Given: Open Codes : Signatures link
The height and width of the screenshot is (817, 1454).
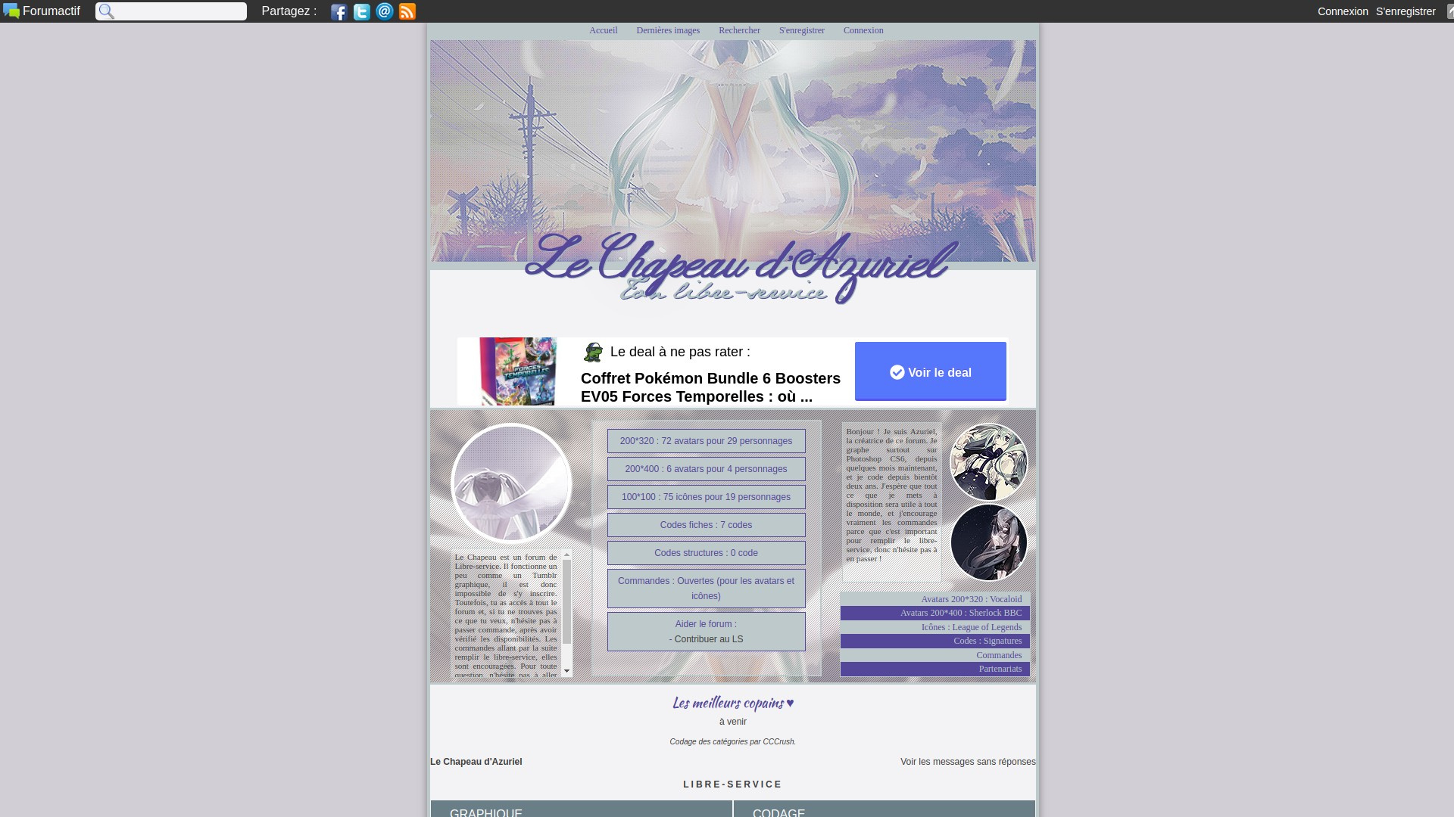Looking at the screenshot, I should pos(988,641).
